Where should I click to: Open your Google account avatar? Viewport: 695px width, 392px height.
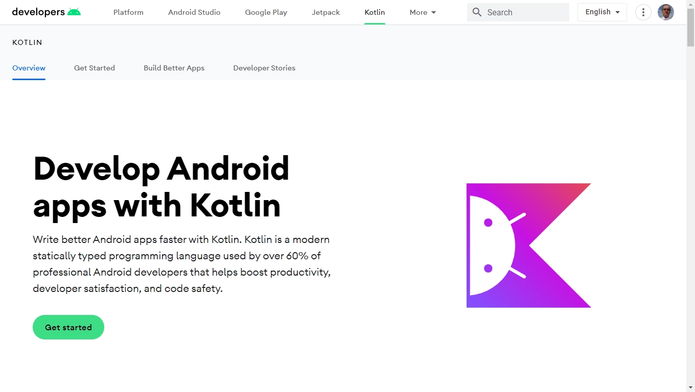point(665,12)
